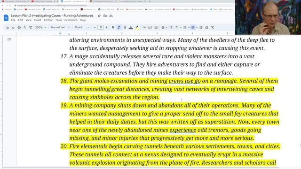301x169 pixels.
Task: Click the Print icon
Action: point(19,28)
